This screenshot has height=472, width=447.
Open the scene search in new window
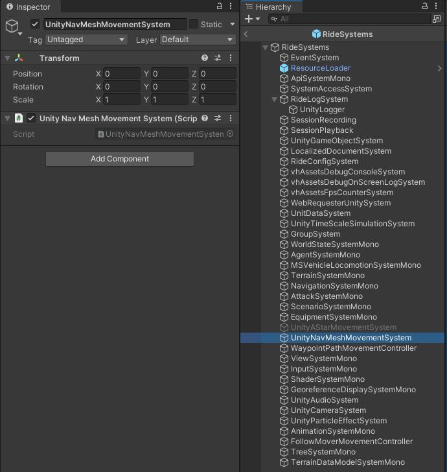[437, 19]
